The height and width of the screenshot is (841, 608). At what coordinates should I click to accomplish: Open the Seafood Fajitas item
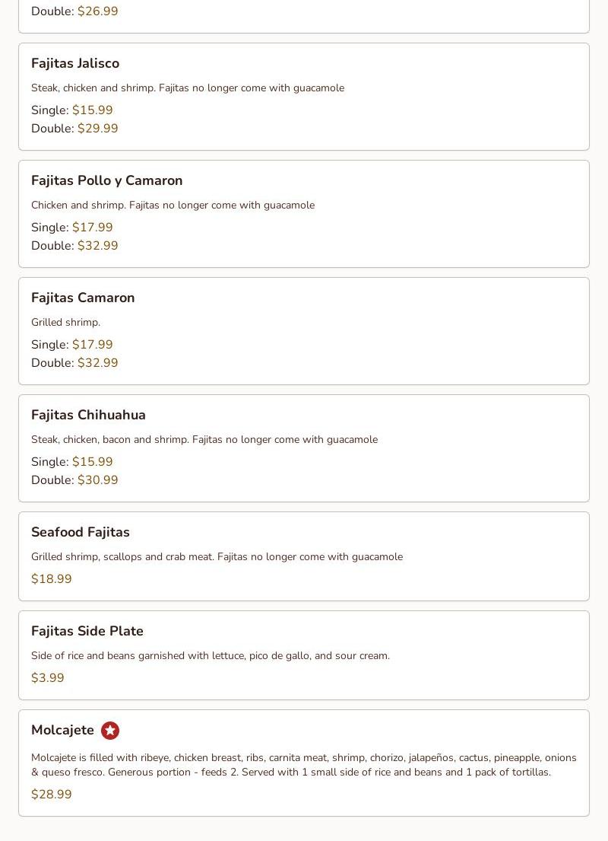pyautogui.click(x=304, y=556)
